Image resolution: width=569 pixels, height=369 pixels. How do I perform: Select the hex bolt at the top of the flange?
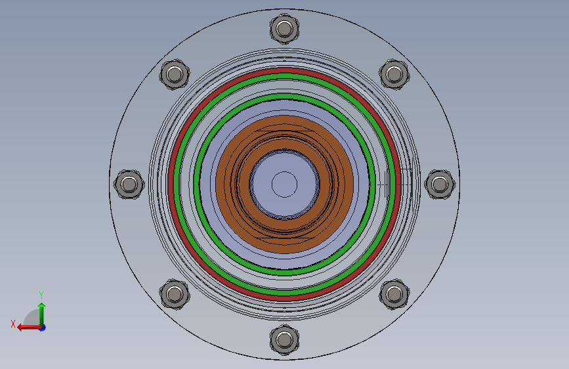tap(285, 29)
